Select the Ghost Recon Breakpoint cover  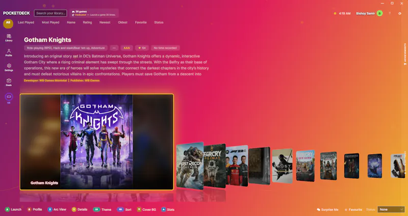[x=190, y=166]
